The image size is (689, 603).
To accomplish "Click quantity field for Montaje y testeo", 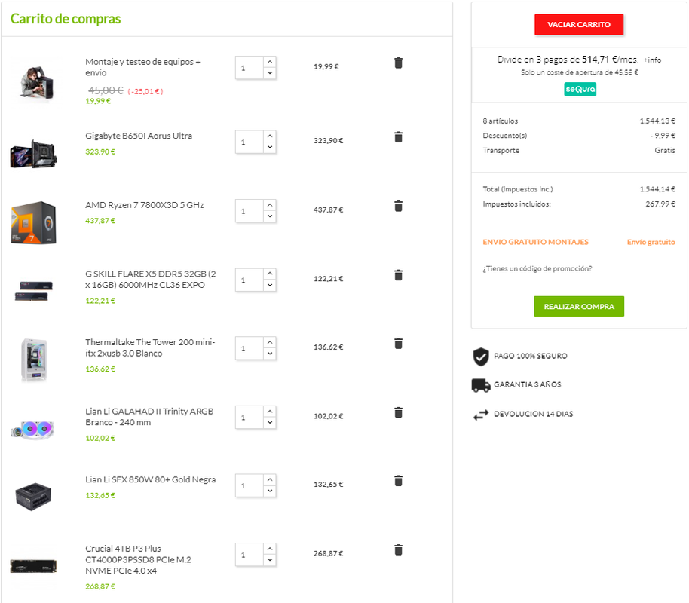I will tap(250, 68).
